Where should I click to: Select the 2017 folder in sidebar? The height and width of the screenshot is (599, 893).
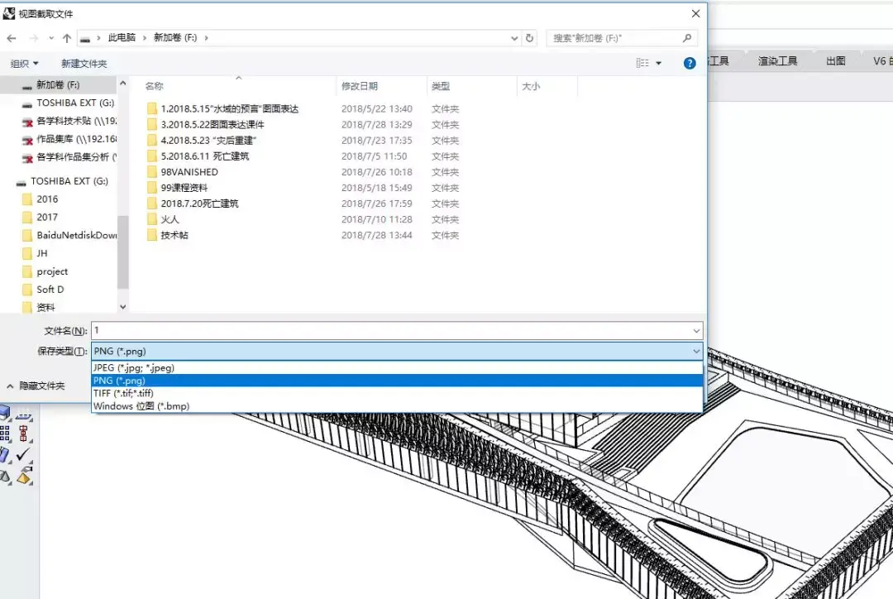[46, 217]
